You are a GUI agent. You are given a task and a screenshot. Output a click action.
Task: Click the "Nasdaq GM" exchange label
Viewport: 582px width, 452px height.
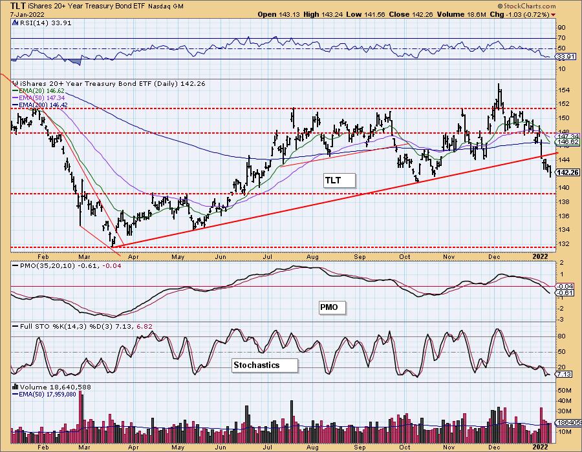point(166,6)
